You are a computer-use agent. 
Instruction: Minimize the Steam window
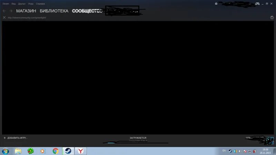point(263,4)
